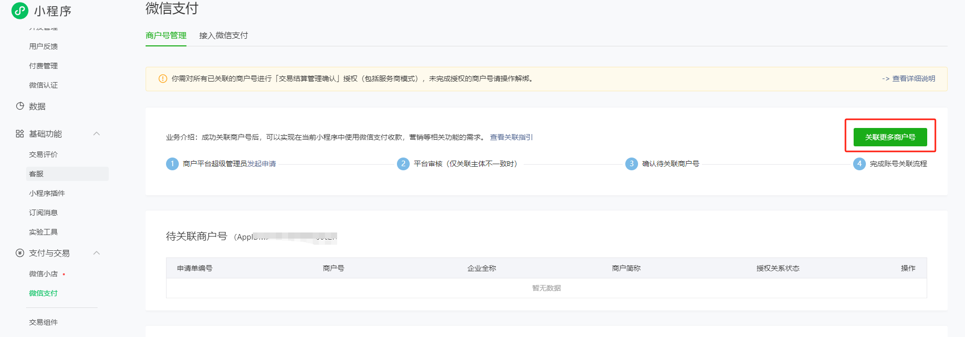
Task: Open the 查看关联指引 link
Action: pos(511,137)
